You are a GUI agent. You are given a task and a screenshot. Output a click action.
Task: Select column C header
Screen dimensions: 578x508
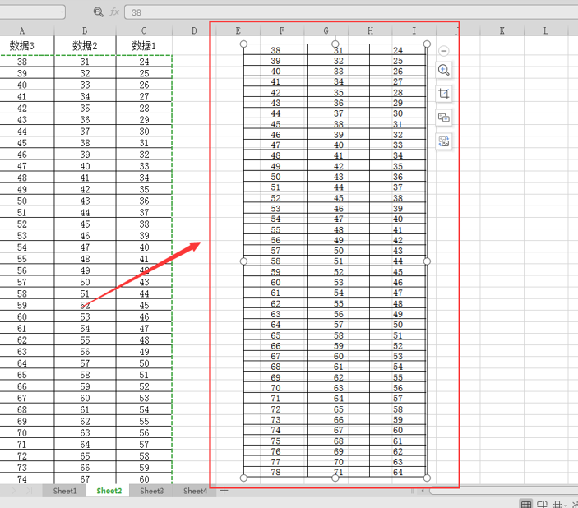(x=144, y=30)
